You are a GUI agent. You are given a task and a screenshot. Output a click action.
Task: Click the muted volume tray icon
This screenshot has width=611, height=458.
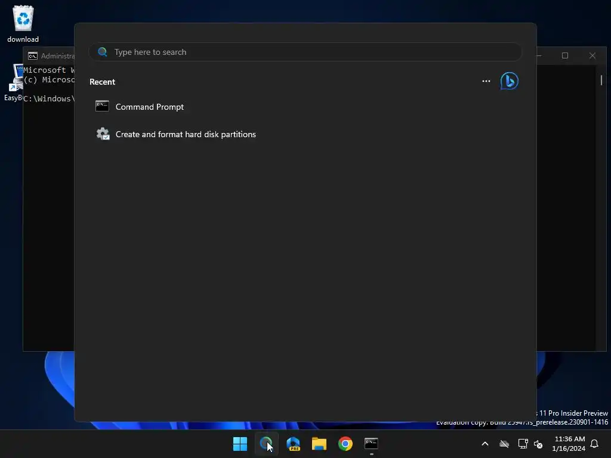pyautogui.click(x=538, y=444)
